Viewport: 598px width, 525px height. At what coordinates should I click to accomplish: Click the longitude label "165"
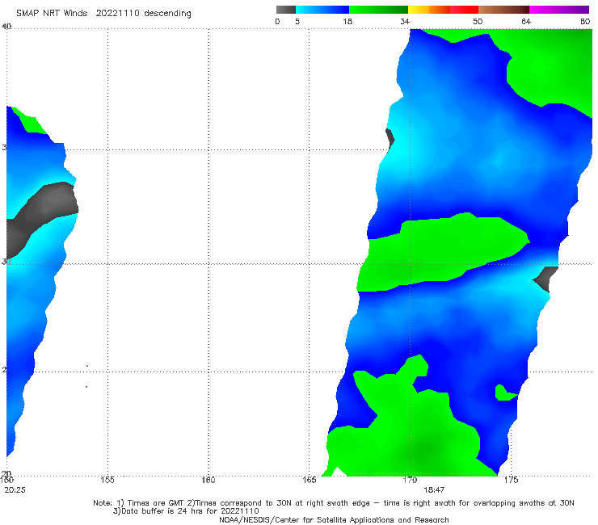[310, 480]
